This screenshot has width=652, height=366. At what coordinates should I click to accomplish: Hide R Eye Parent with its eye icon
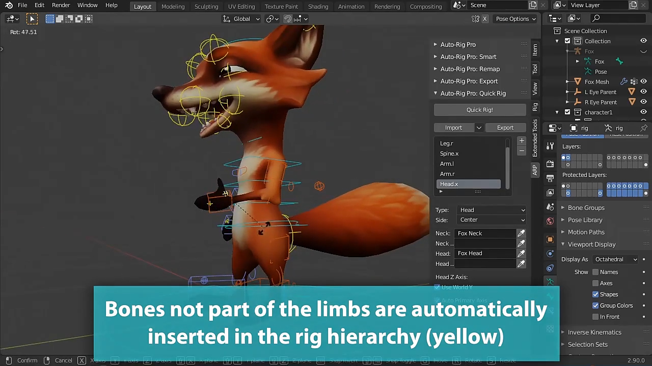[644, 102]
